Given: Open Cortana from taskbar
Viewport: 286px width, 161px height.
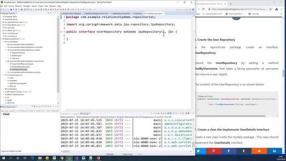Looking at the screenshot, I should (18, 158).
